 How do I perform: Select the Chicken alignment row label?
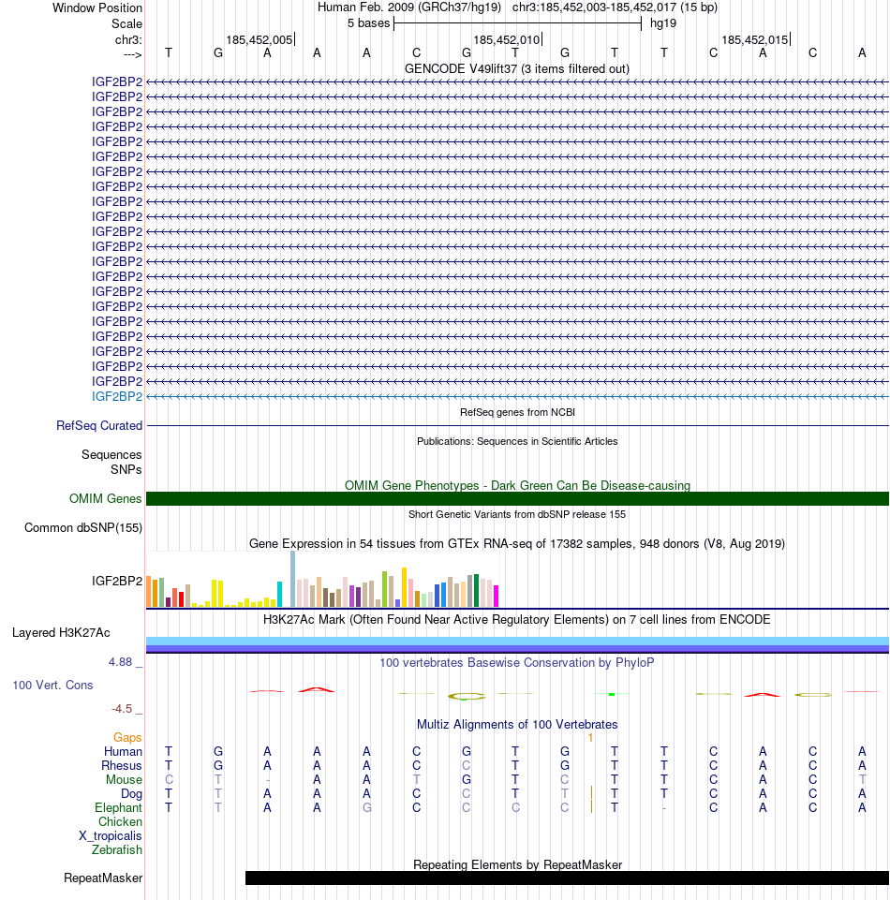pyautogui.click(x=120, y=822)
